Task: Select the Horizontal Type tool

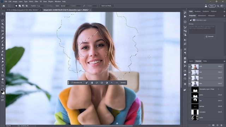Action: [x=2, y=69]
